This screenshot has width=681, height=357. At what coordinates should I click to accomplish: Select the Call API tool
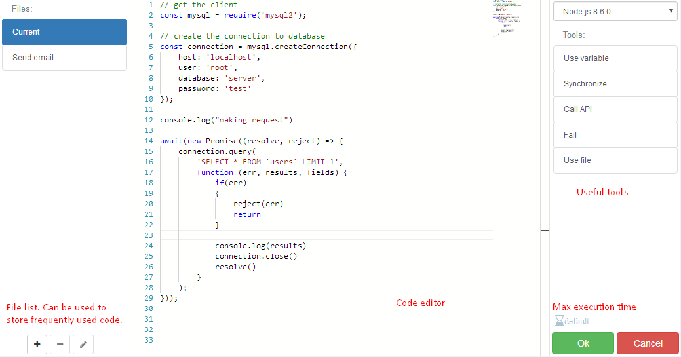615,109
